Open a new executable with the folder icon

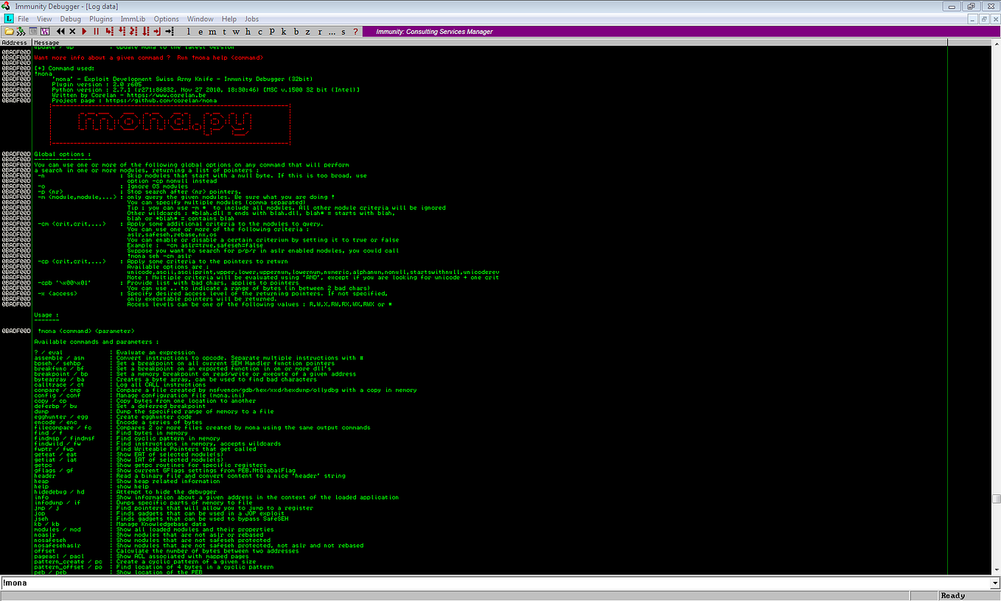pyautogui.click(x=10, y=32)
